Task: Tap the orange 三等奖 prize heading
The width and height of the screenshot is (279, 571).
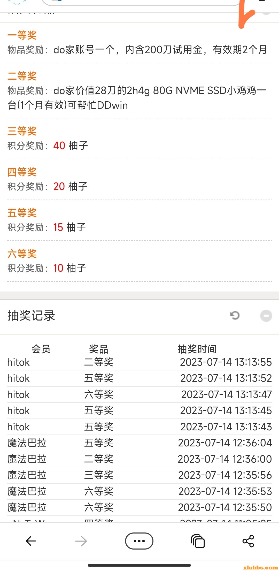Action: [22, 131]
